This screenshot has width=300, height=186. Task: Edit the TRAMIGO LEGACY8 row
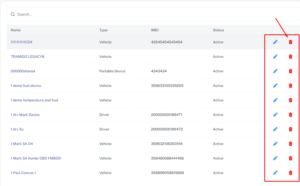point(275,57)
